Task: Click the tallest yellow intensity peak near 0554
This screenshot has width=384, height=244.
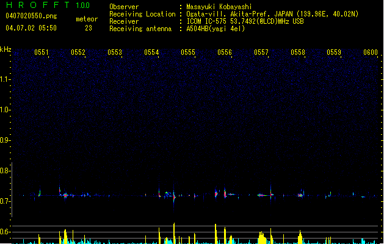Action: pos(174,233)
